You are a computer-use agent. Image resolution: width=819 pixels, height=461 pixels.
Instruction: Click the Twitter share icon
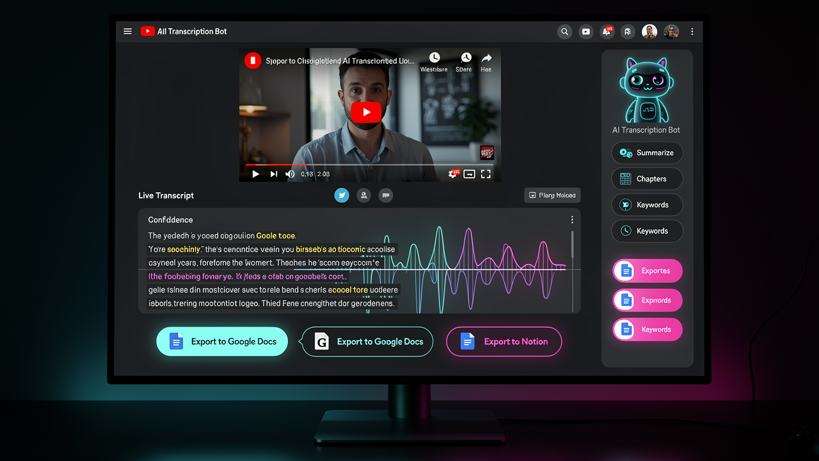[342, 195]
